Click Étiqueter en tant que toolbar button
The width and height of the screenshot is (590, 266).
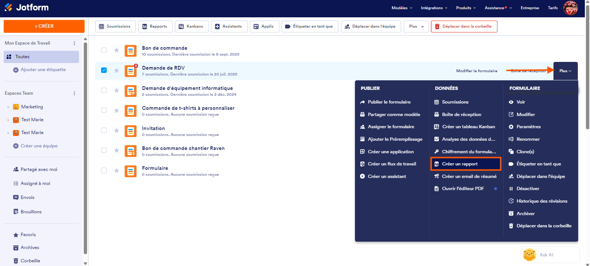pyautogui.click(x=310, y=27)
